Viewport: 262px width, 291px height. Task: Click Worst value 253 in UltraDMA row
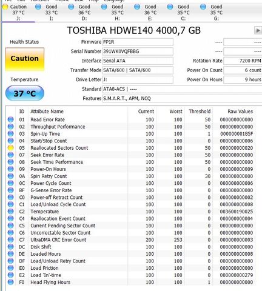178,240
